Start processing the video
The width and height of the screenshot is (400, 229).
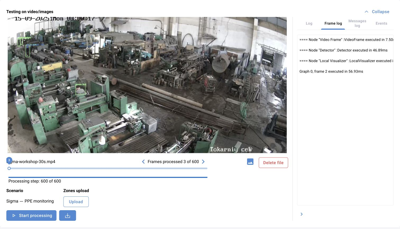click(x=31, y=215)
